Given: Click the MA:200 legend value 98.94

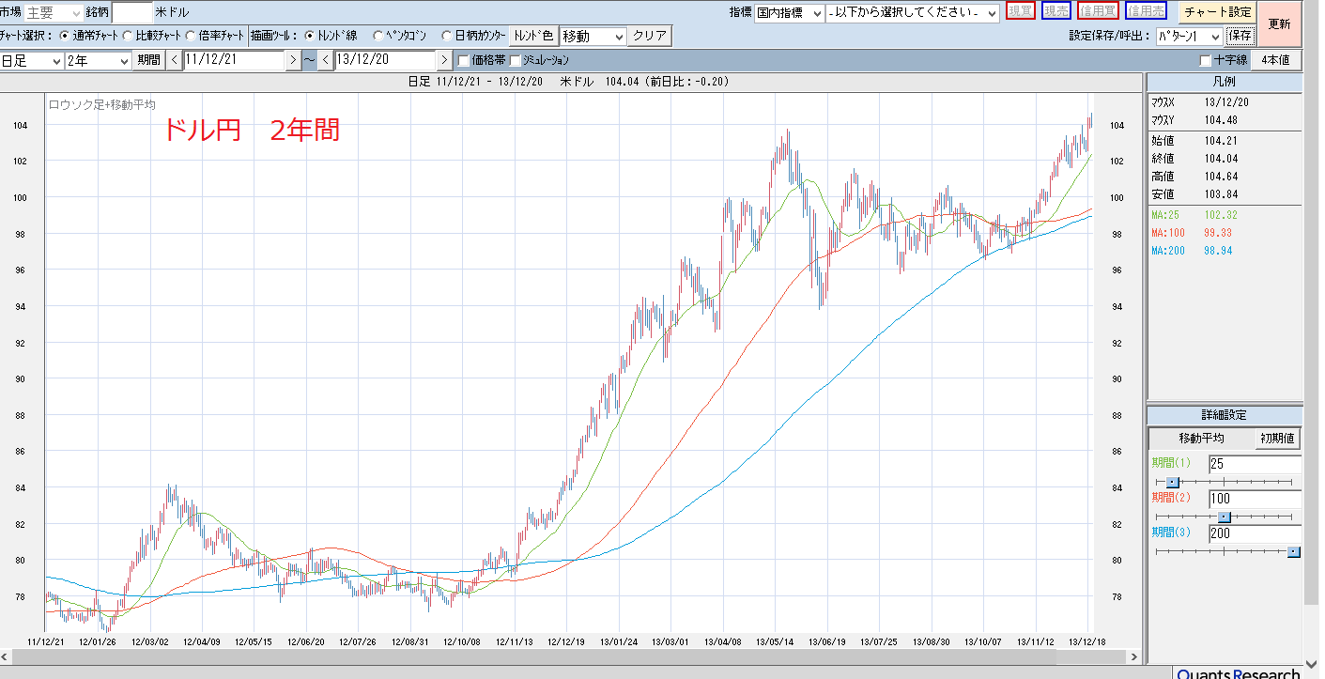Looking at the screenshot, I should coord(1218,251).
